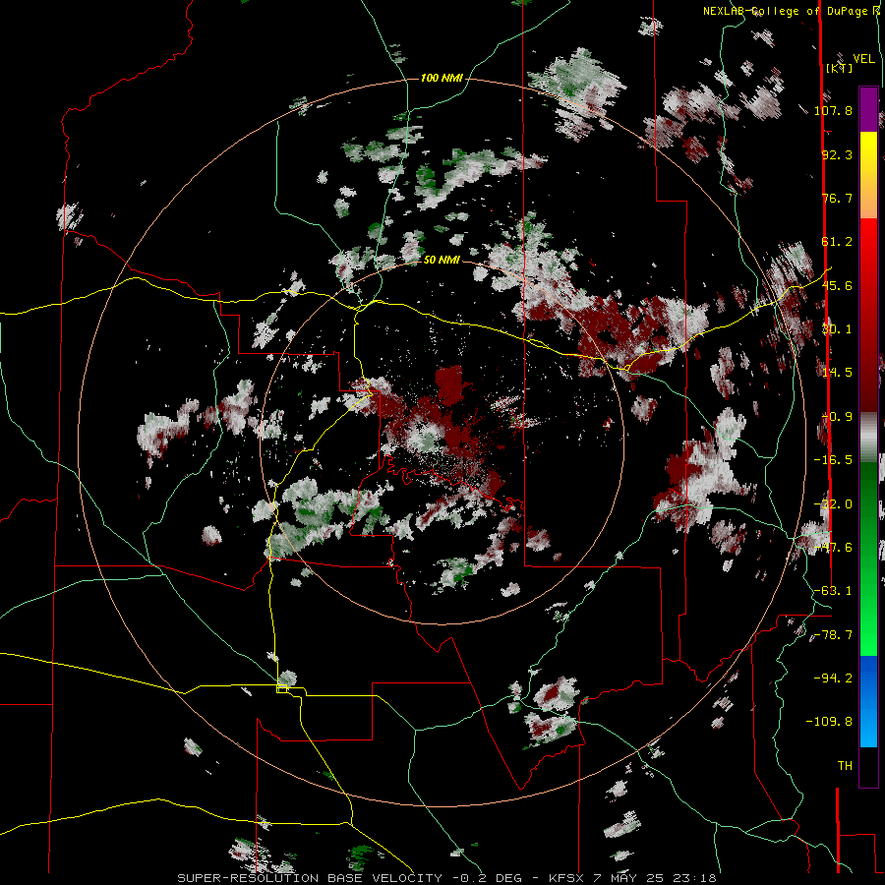Click the TH legend label
This screenshot has width=885, height=885.
[845, 766]
